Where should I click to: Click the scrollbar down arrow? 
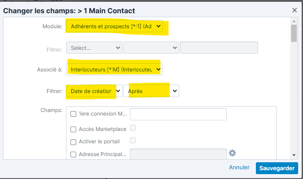pos(294,155)
